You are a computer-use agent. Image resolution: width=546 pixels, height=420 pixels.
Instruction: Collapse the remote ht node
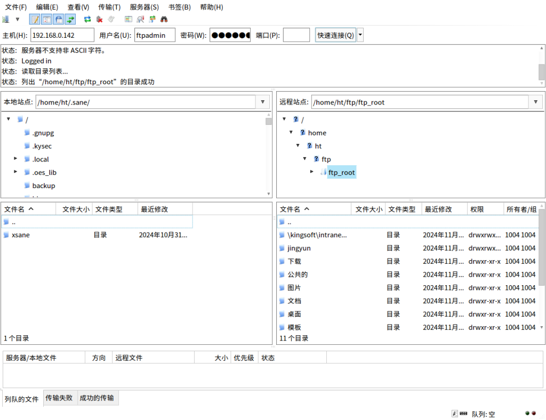pyautogui.click(x=298, y=146)
